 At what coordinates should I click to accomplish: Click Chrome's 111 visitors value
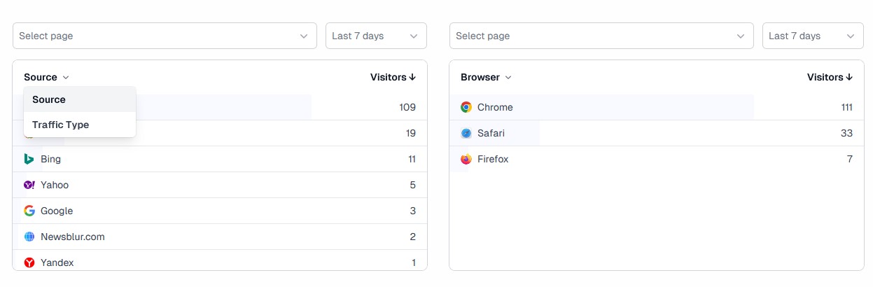(846, 107)
